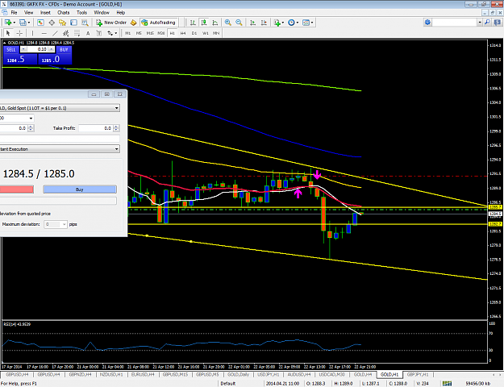Image resolution: width=504 pixels, height=387 pixels.
Task: Click the magnifier search icon at top right
Action: (x=488, y=23)
